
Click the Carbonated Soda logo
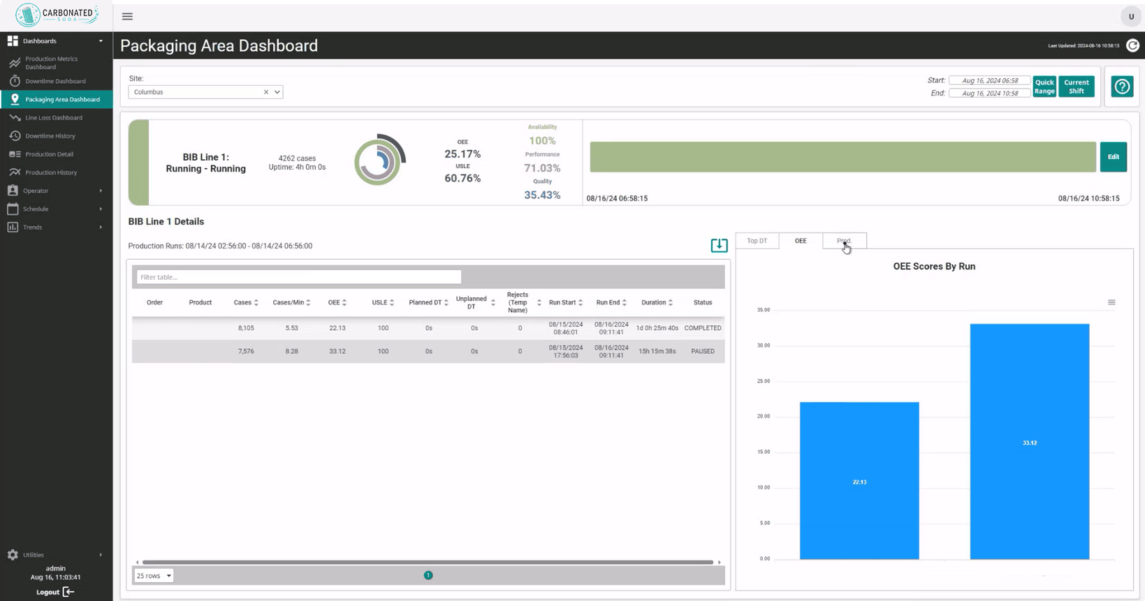[57, 15]
